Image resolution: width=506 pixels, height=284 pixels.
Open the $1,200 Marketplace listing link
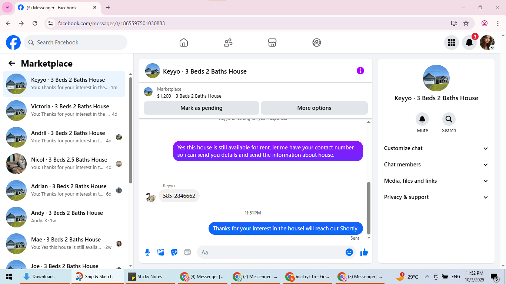[x=189, y=96]
